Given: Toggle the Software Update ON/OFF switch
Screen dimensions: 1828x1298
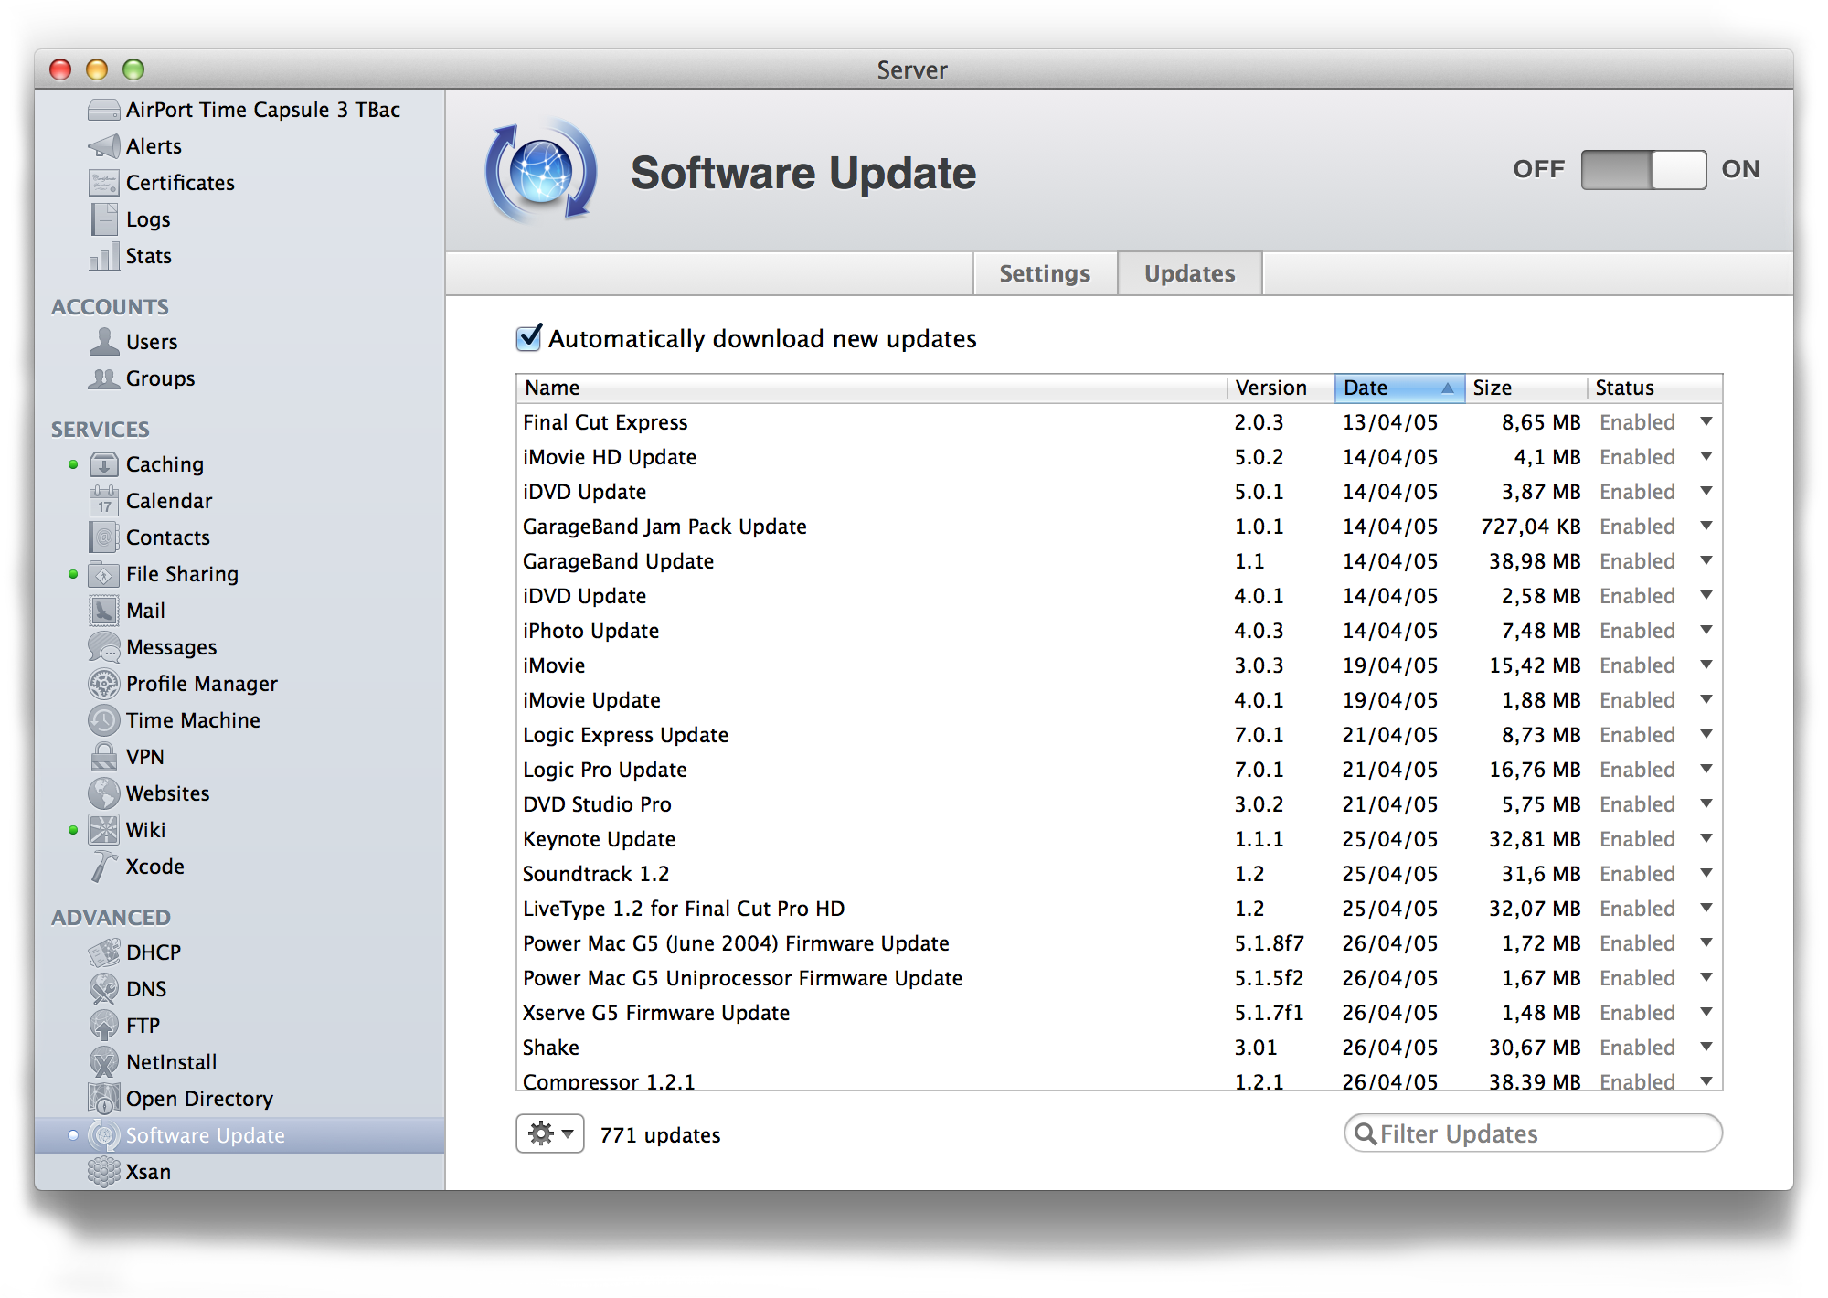Looking at the screenshot, I should (x=1643, y=170).
